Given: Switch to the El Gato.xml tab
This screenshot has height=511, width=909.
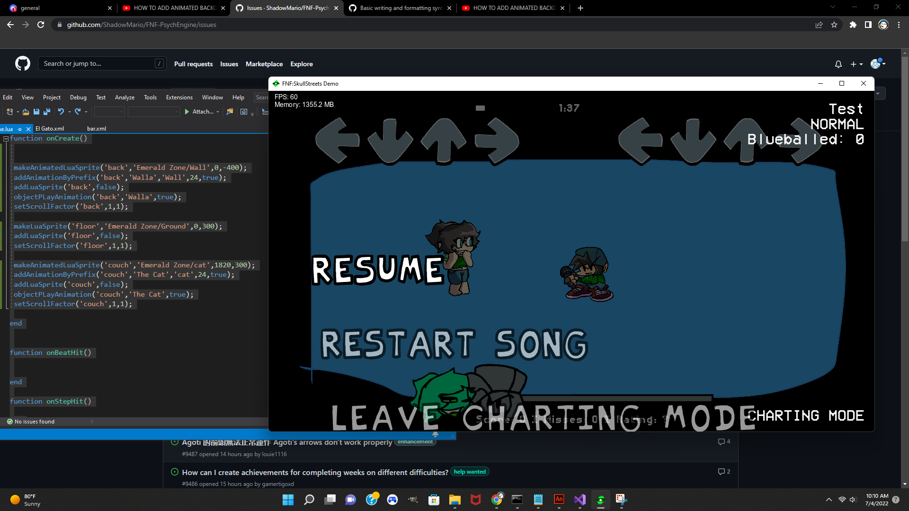Looking at the screenshot, I should coord(50,128).
